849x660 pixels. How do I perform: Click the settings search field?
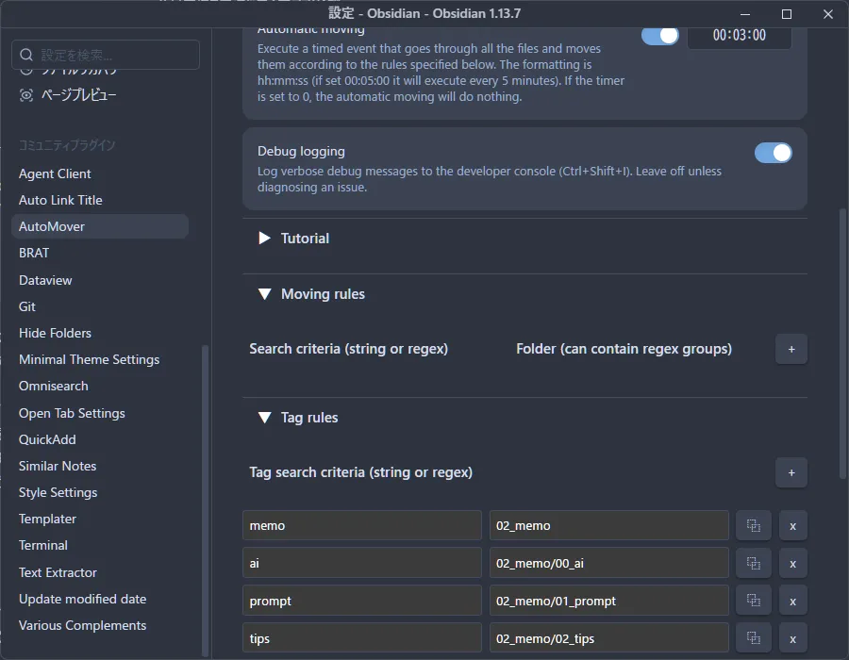click(x=106, y=55)
